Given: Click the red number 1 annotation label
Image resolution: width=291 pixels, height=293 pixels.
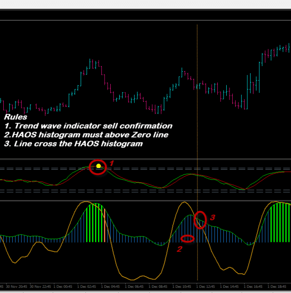Looking at the screenshot, I should pos(112,163).
